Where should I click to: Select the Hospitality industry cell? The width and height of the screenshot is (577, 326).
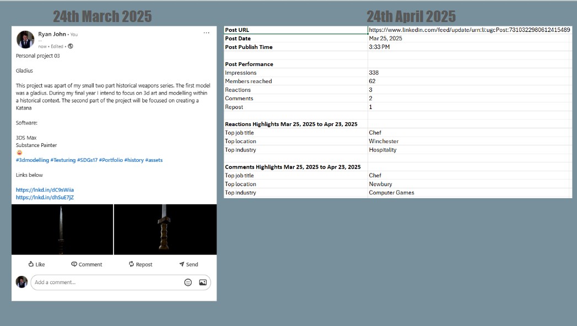[x=470, y=150]
